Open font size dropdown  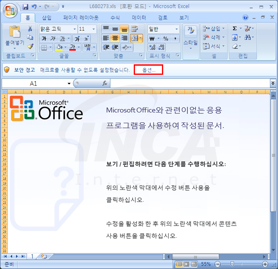[x=93, y=29]
